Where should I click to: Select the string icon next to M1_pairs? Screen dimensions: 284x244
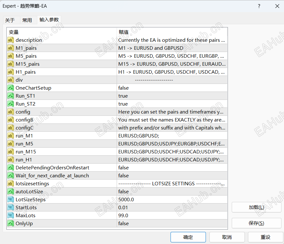pos(11,48)
